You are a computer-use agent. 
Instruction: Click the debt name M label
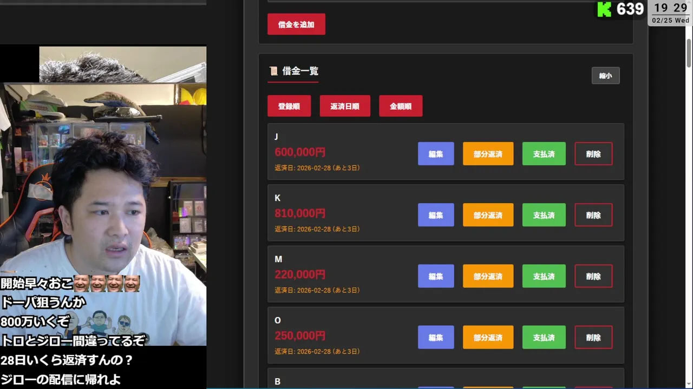(278, 259)
